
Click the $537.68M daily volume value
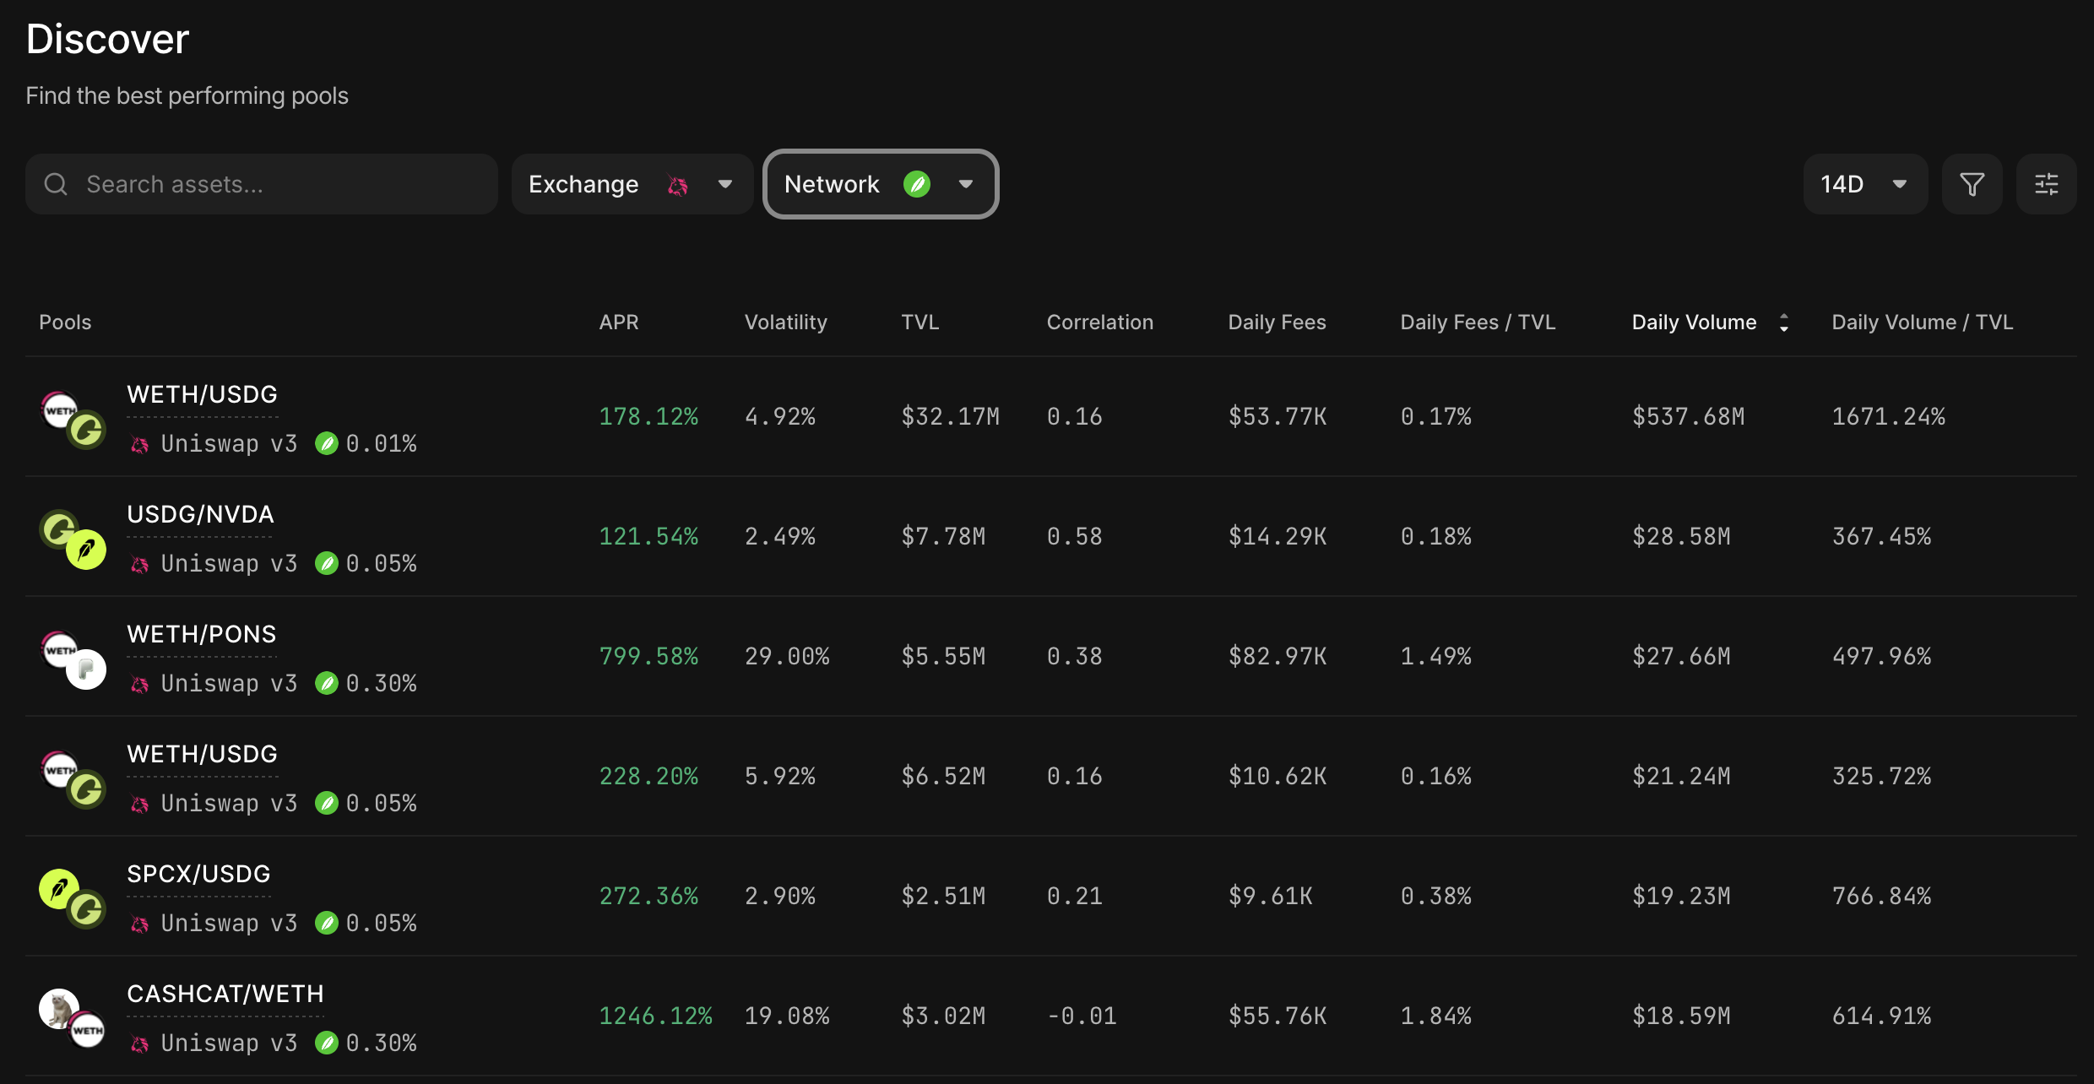[x=1688, y=416]
